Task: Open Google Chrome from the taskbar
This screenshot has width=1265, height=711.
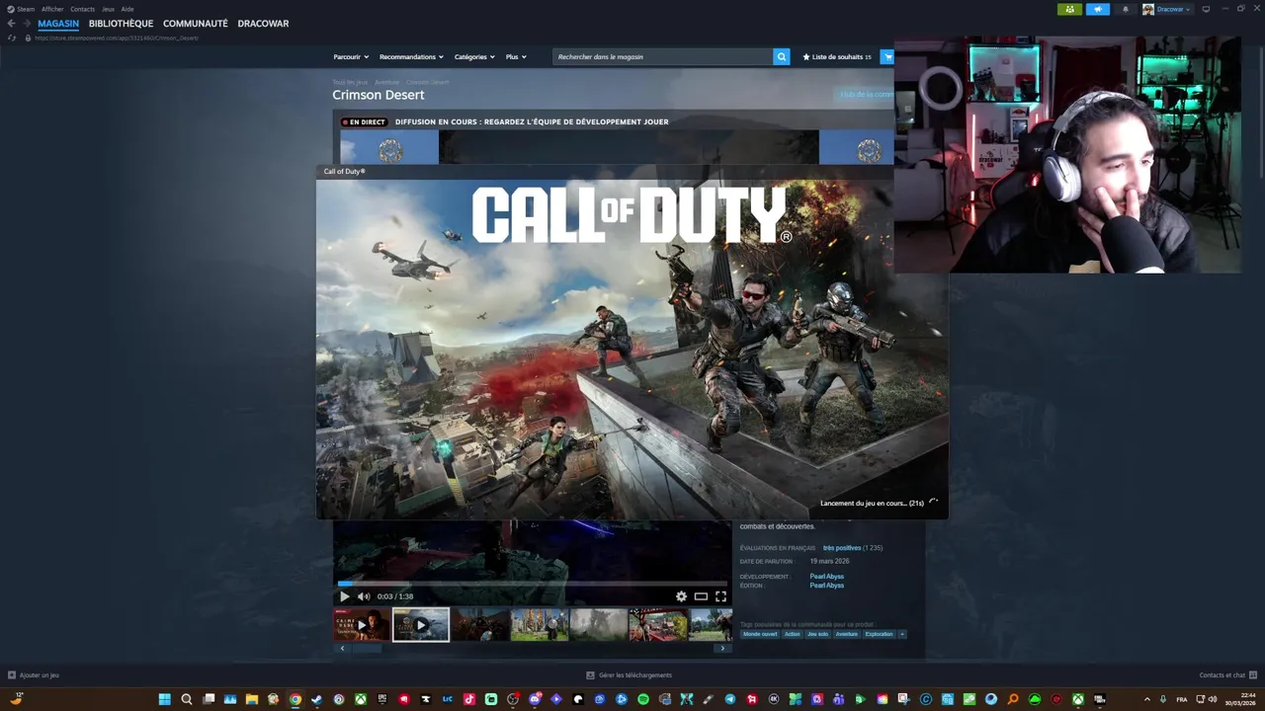Action: pyautogui.click(x=295, y=699)
